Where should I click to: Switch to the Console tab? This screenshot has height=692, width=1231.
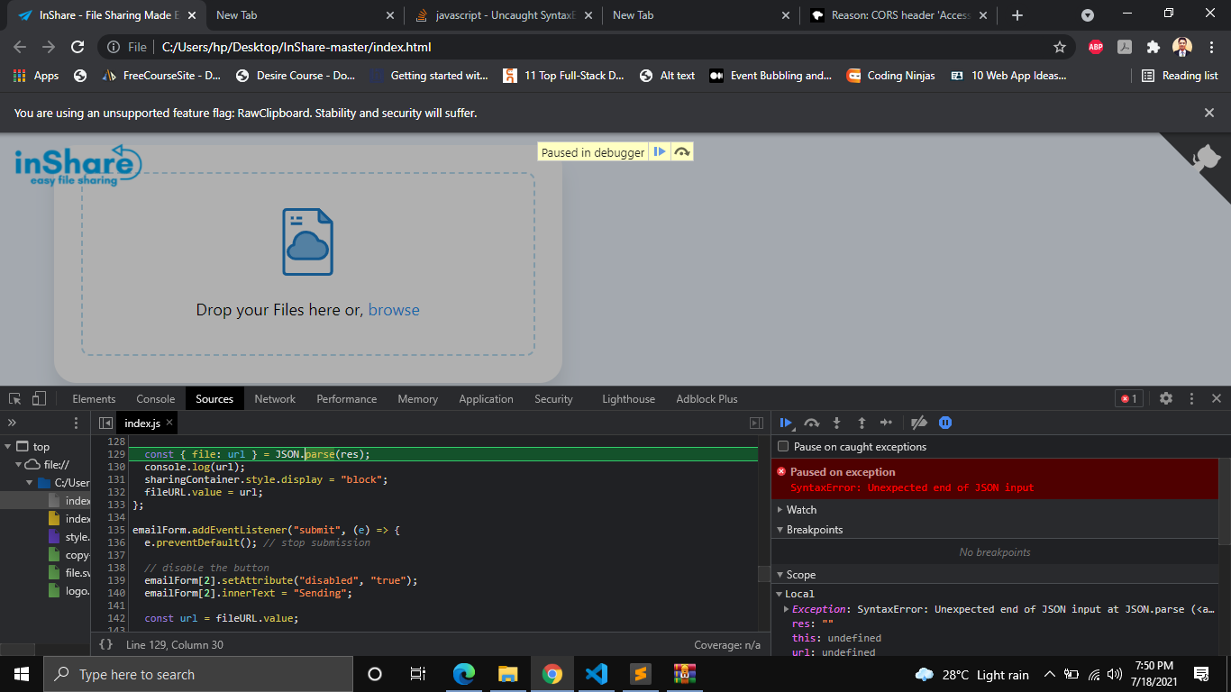click(x=156, y=398)
